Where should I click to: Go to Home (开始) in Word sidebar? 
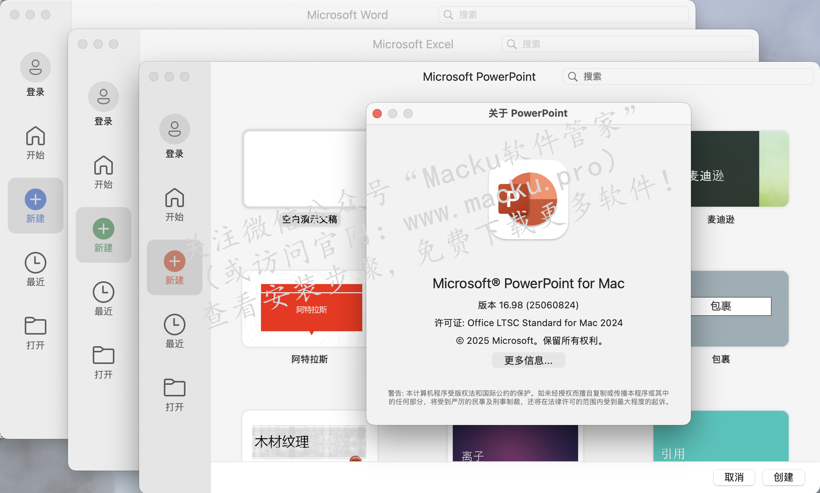(35, 143)
